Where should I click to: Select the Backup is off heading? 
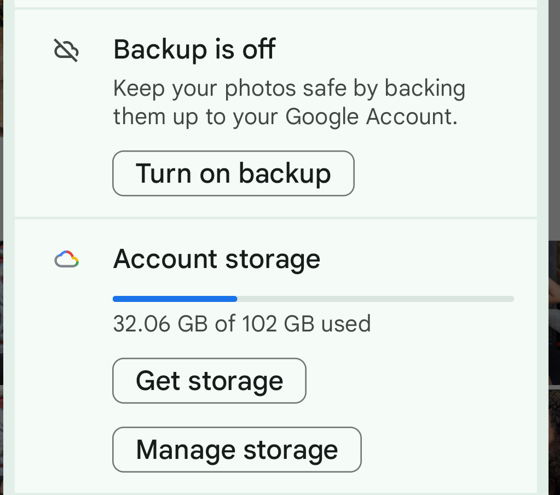tap(194, 49)
